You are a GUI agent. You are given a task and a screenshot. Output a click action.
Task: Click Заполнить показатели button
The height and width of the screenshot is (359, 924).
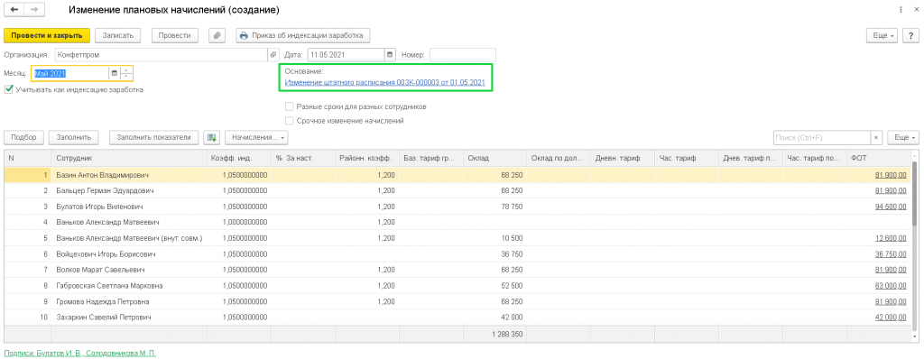153,137
